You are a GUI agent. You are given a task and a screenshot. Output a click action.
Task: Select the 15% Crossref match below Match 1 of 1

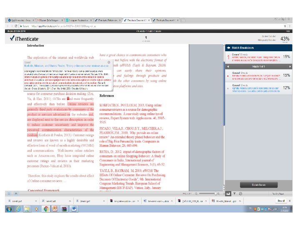[259, 76]
